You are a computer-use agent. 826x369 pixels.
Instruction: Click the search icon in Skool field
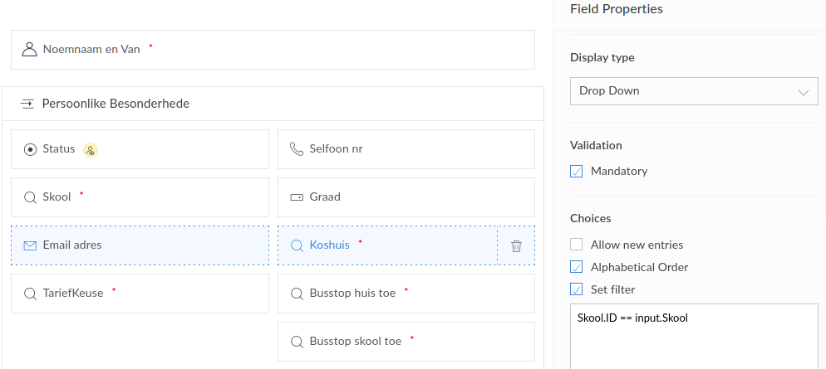tap(30, 197)
